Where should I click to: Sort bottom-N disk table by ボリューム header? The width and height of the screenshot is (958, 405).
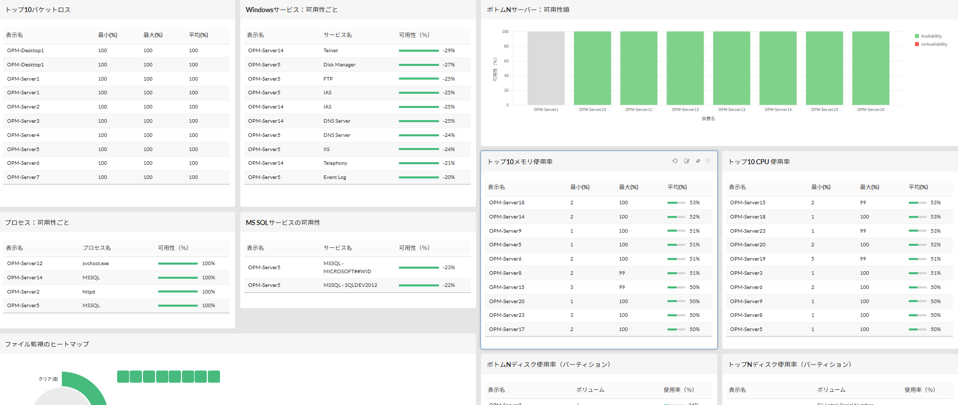point(590,390)
